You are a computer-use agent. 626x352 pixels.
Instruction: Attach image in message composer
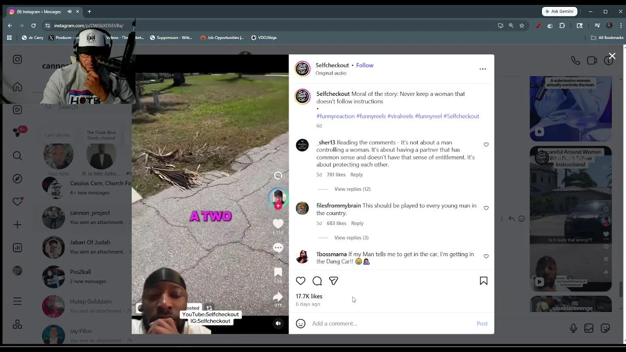589,329
